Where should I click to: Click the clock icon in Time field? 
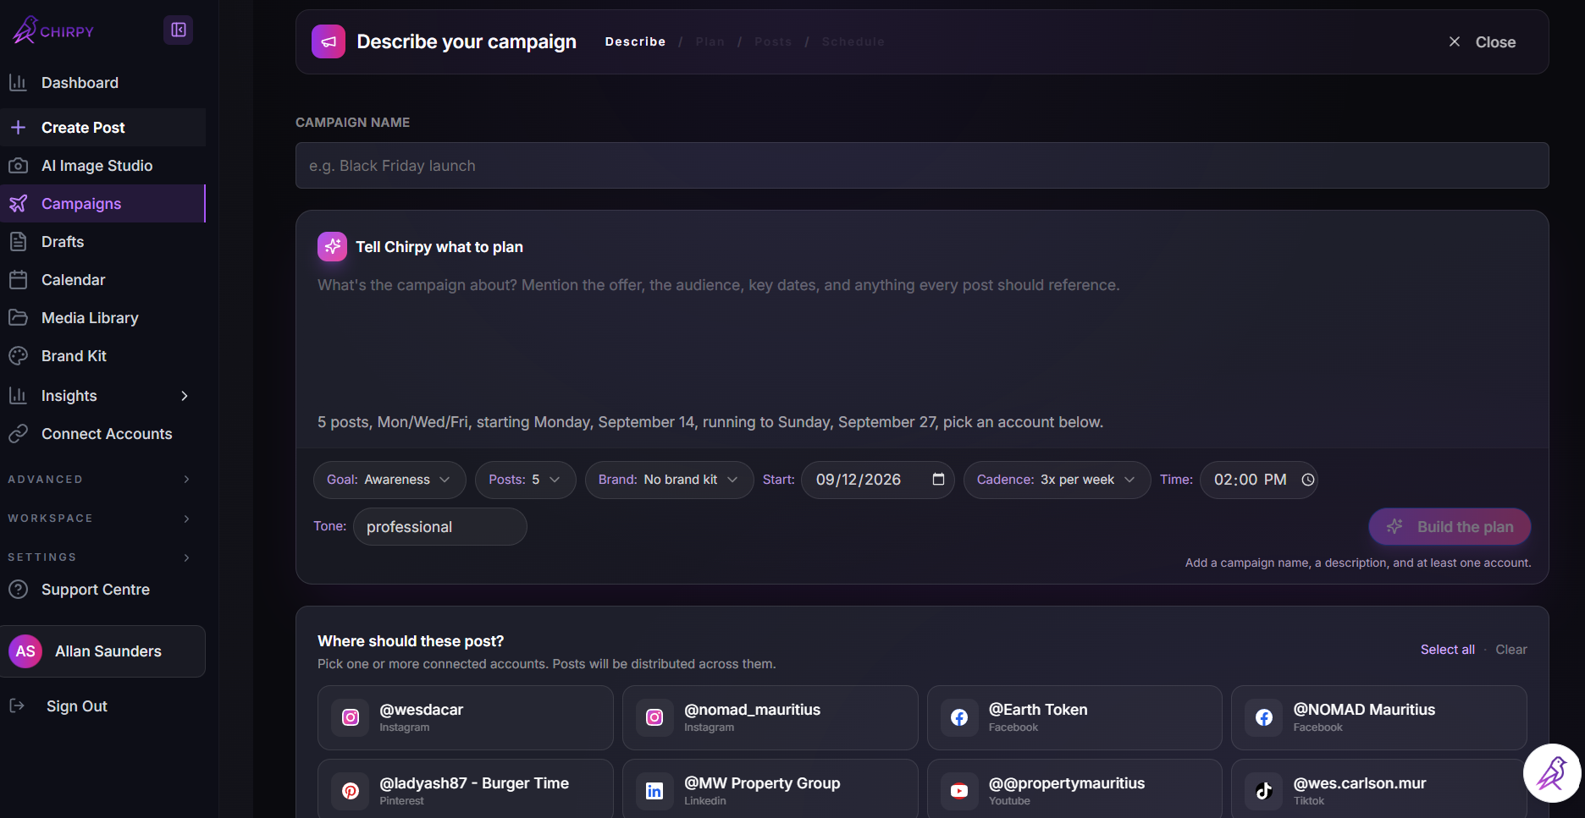(1307, 480)
